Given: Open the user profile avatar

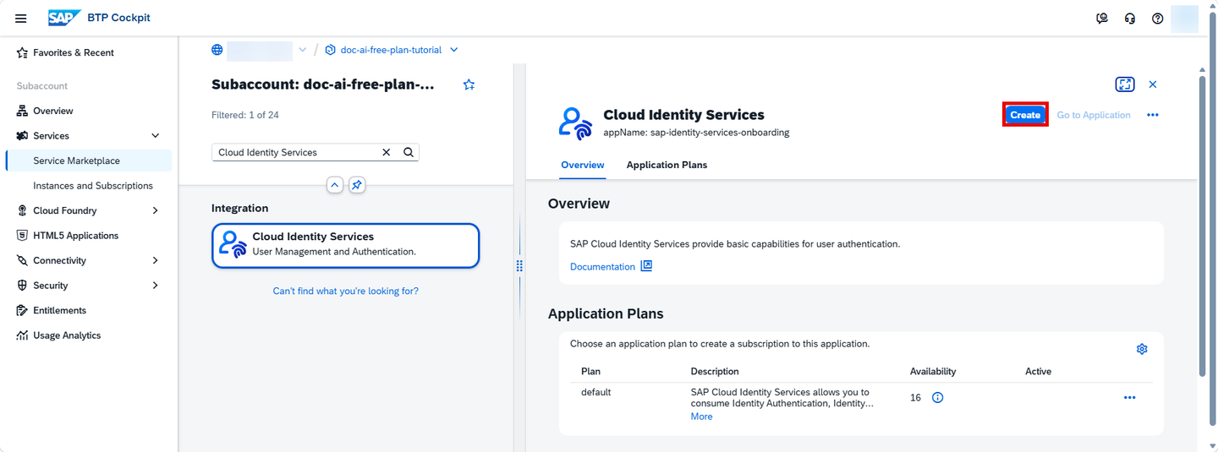Looking at the screenshot, I should click(x=1184, y=19).
